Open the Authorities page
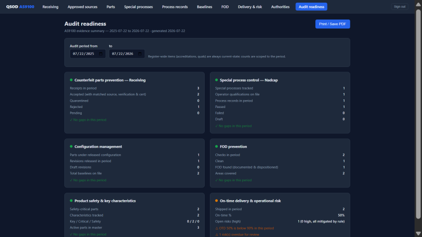Screen dimensions: 422x237 point(280,7)
